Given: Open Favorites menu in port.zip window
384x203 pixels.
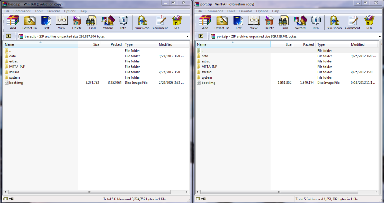Looking at the screenshot, I should (245, 11).
